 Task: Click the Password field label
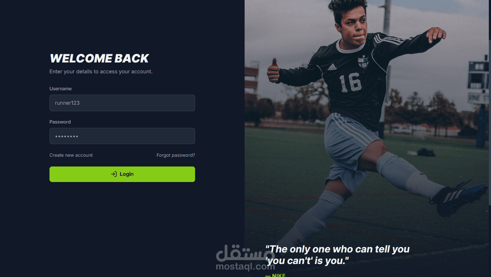pyautogui.click(x=60, y=122)
